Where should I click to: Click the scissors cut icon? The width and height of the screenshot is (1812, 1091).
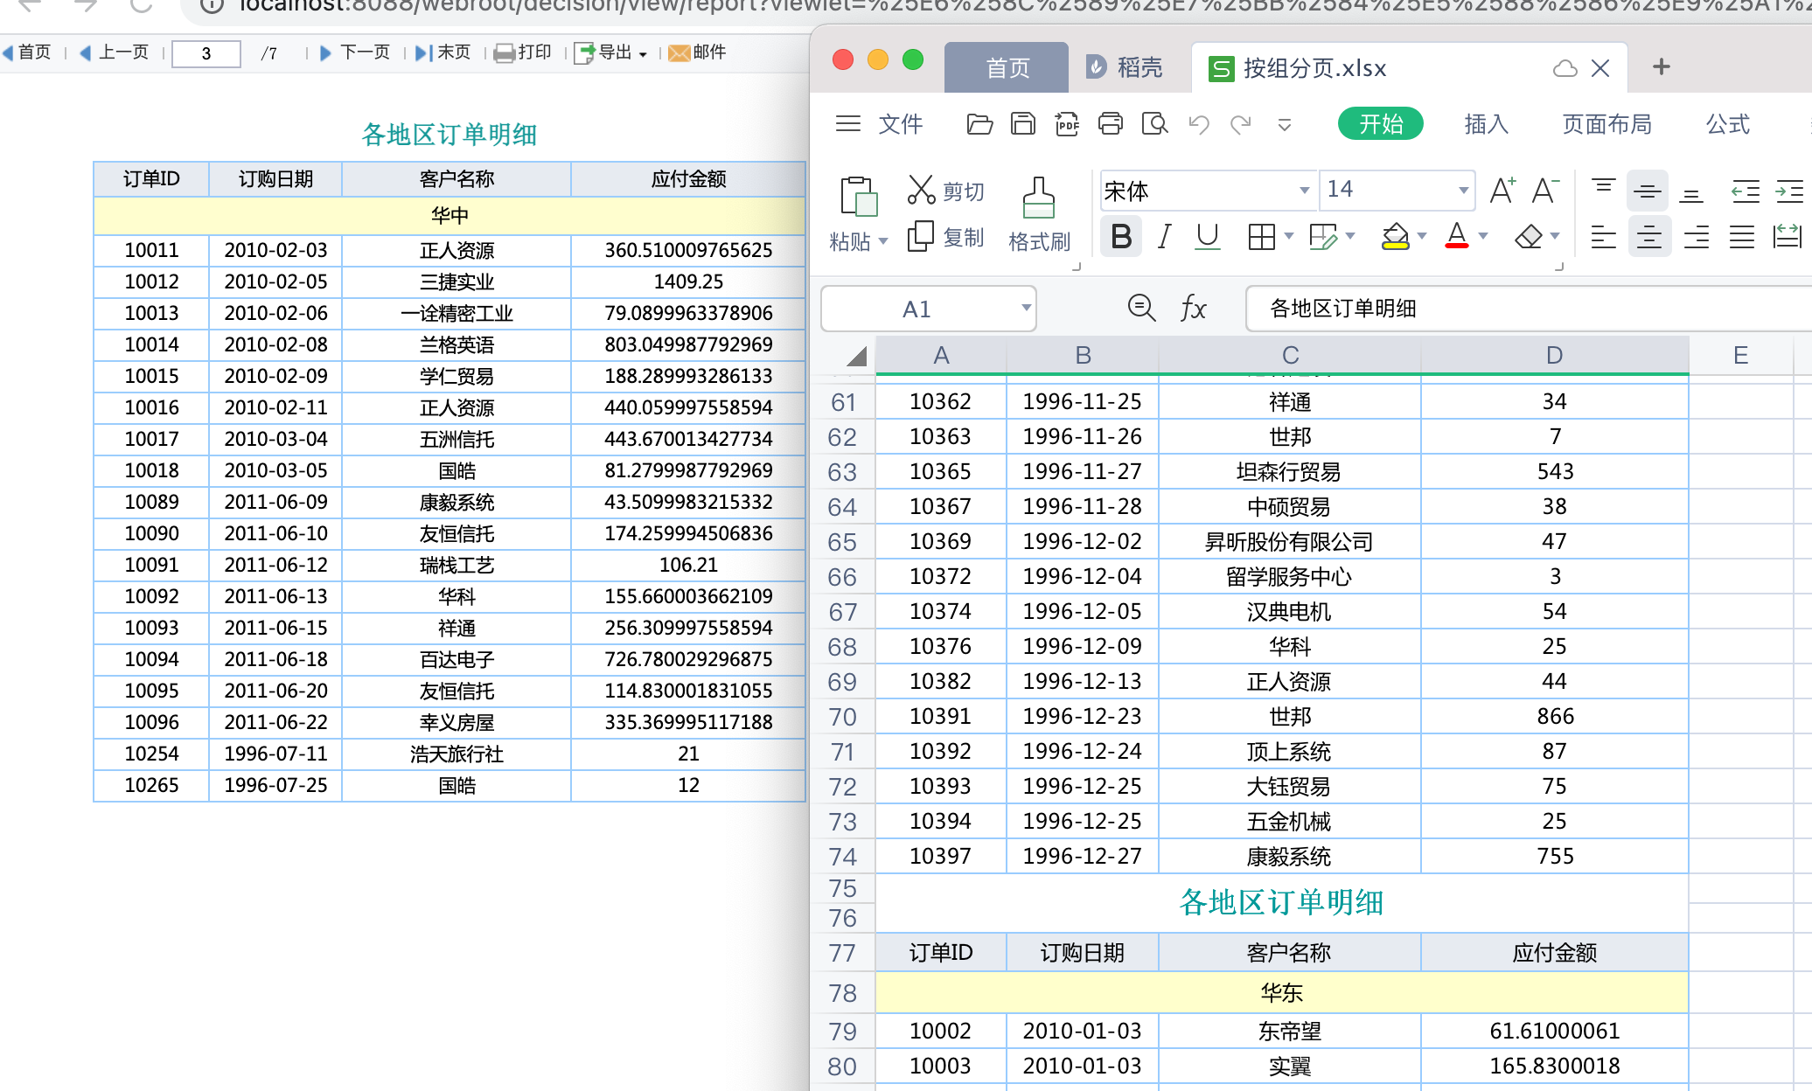coord(921,190)
